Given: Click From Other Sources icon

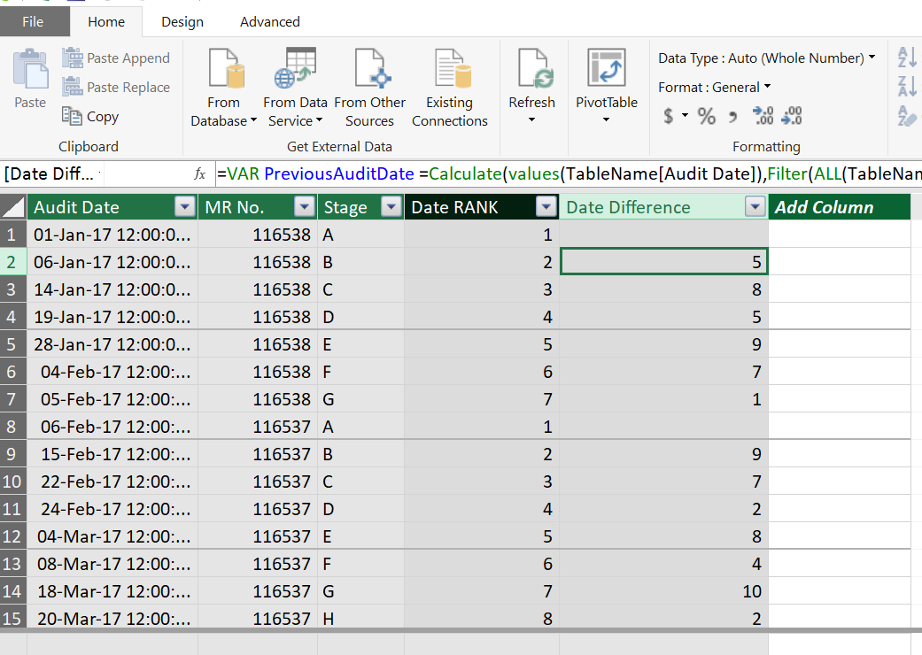Looking at the screenshot, I should pos(373,68).
